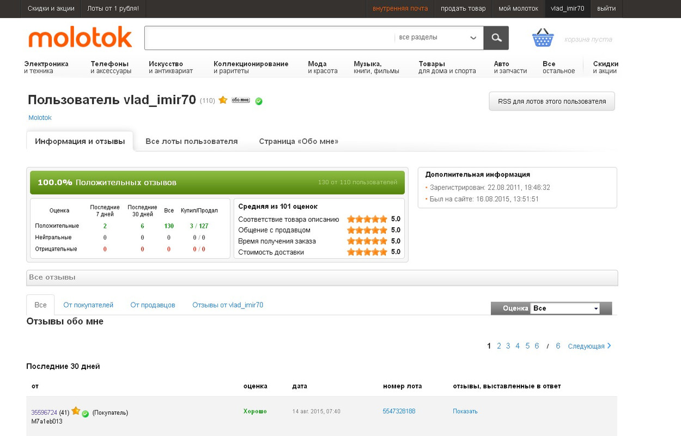The height and width of the screenshot is (436, 681).
Task: Switch to 'Все лоты пользователя' tab
Action: point(192,141)
